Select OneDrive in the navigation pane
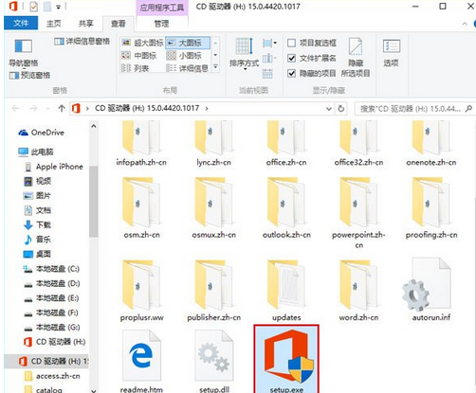 [x=42, y=133]
